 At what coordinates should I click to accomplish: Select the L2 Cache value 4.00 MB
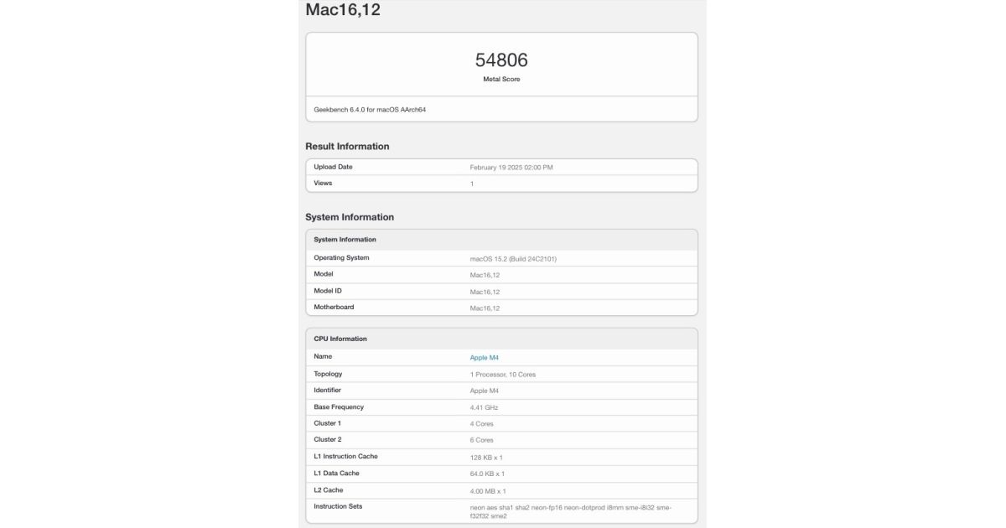[x=488, y=491]
